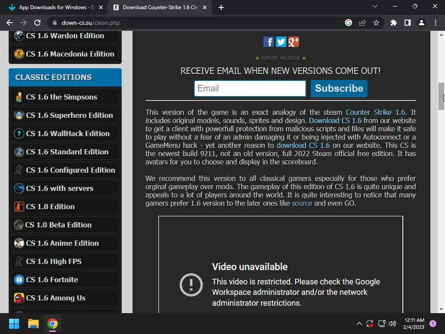Click the sync status tray icon

370,324
